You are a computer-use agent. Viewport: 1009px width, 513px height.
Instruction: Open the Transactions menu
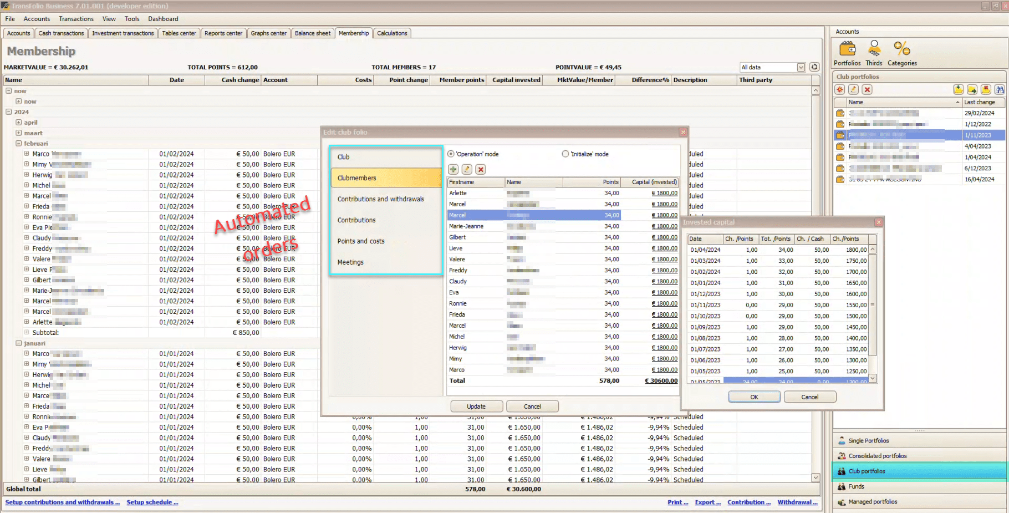point(76,19)
